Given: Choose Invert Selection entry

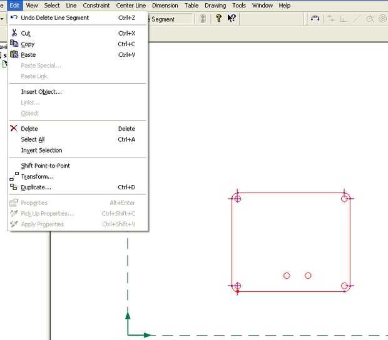Looking at the screenshot, I should [78, 150].
